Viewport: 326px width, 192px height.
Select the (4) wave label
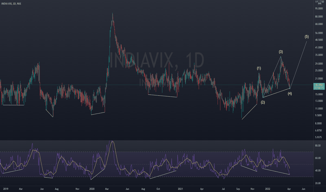pos(290,94)
